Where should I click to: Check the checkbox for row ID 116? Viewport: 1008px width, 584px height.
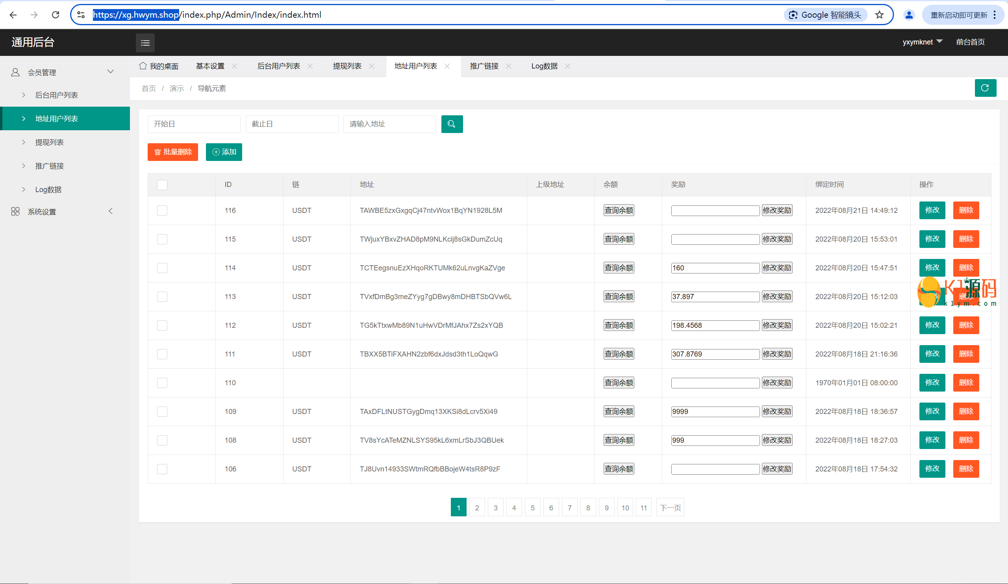pyautogui.click(x=162, y=211)
